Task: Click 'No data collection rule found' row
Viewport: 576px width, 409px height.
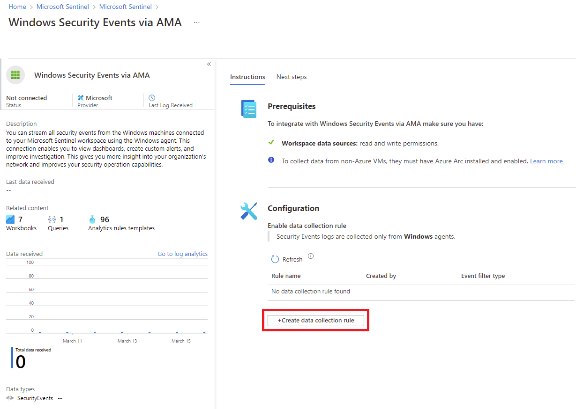Action: pos(421,292)
